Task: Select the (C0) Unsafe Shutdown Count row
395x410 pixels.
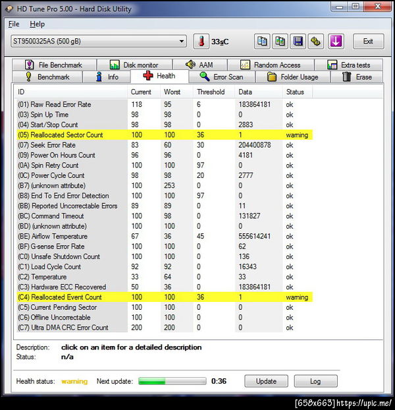Action: click(165, 256)
